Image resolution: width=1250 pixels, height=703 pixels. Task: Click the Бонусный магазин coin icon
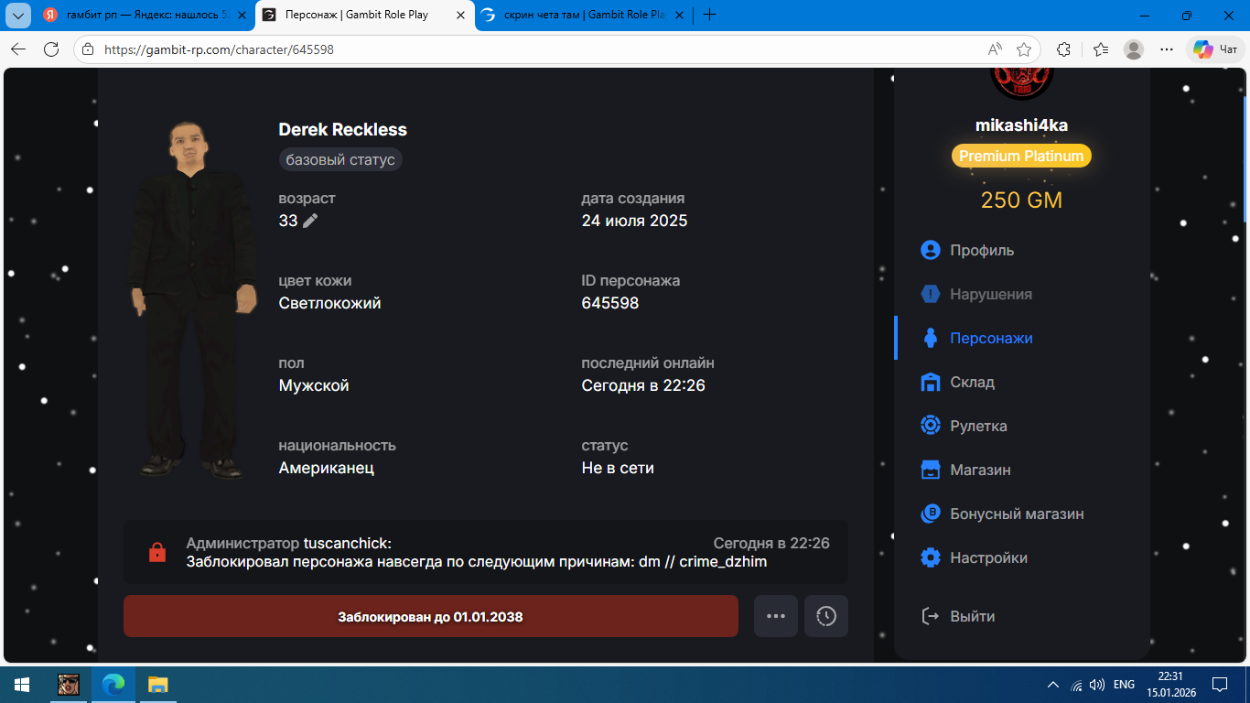point(931,514)
